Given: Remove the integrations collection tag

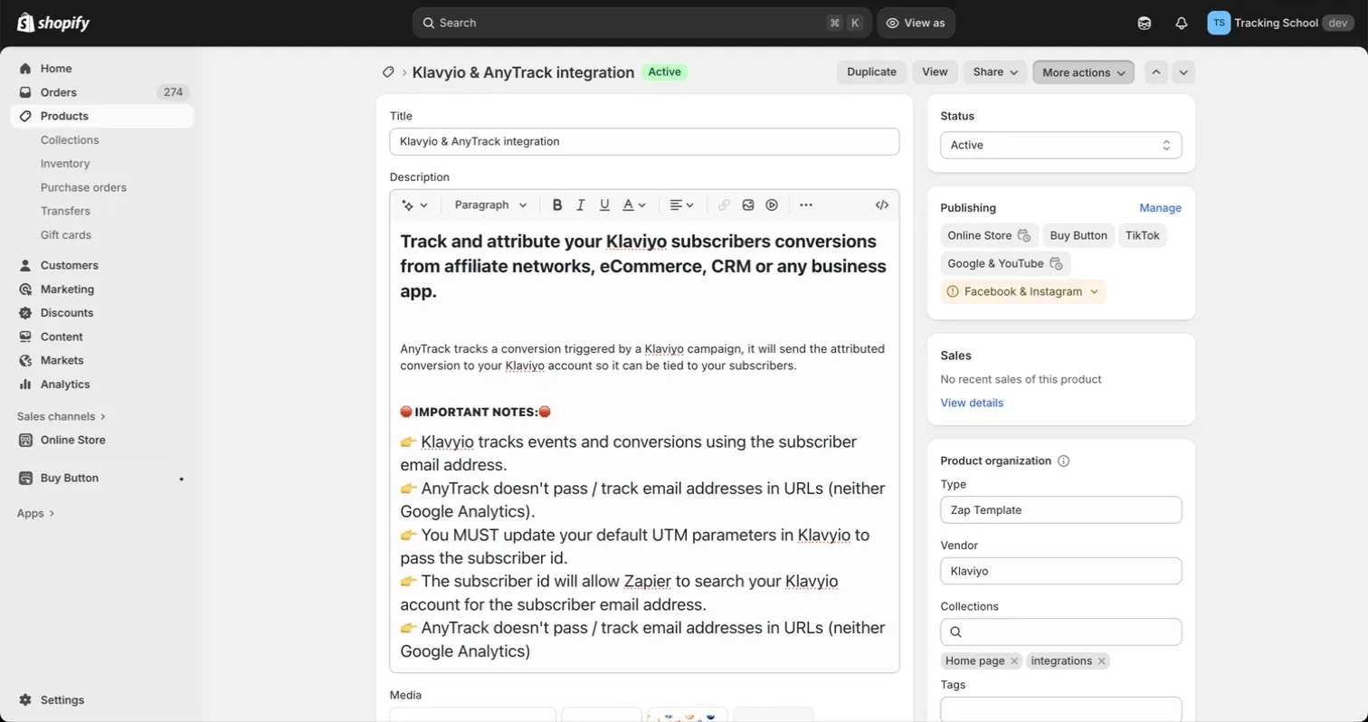Looking at the screenshot, I should (1101, 661).
